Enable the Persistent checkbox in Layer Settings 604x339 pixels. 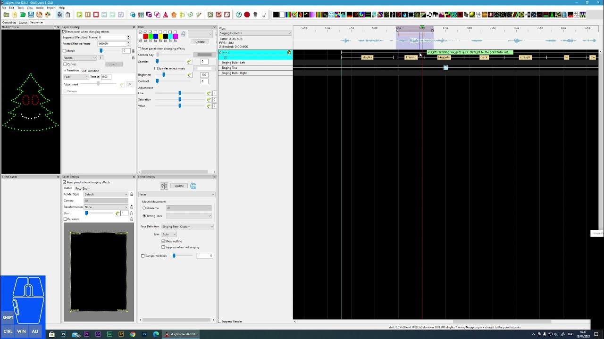coord(66,219)
